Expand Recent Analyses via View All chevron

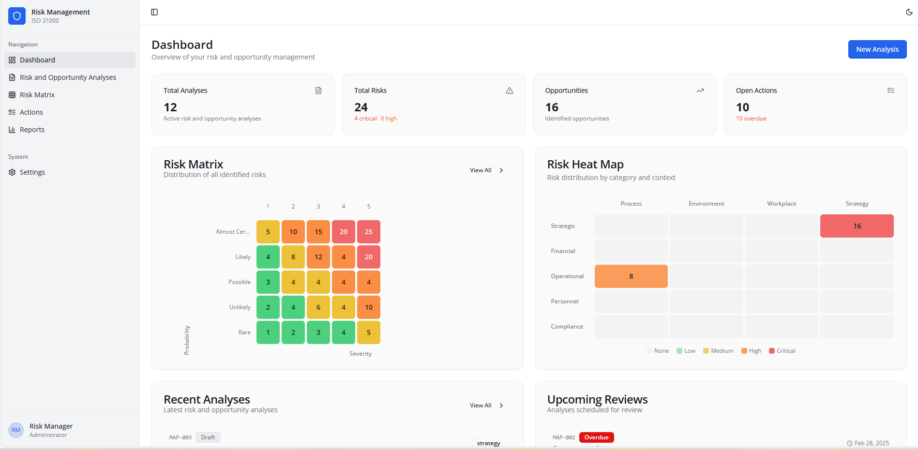[x=501, y=405]
